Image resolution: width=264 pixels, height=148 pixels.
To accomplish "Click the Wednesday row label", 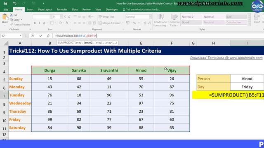I will tap(20, 103).
